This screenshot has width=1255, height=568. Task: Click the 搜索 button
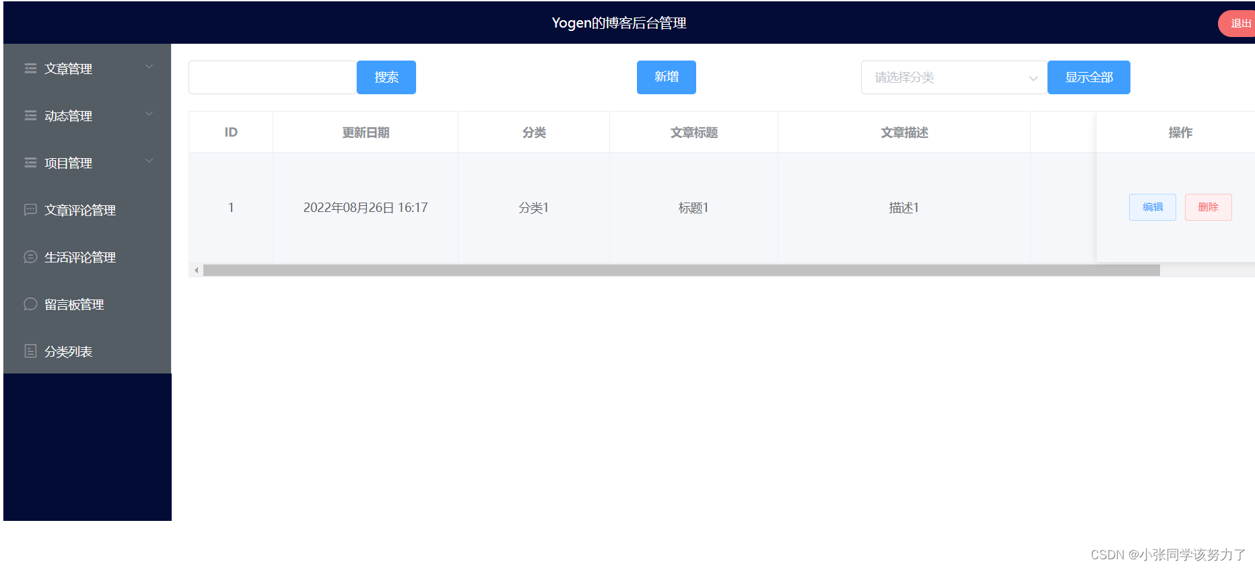point(386,77)
